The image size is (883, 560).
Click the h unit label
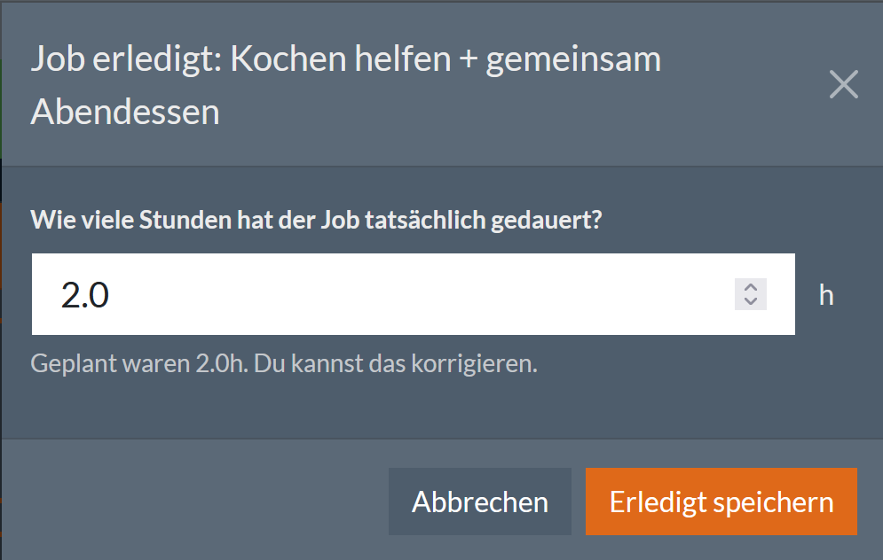pos(824,295)
